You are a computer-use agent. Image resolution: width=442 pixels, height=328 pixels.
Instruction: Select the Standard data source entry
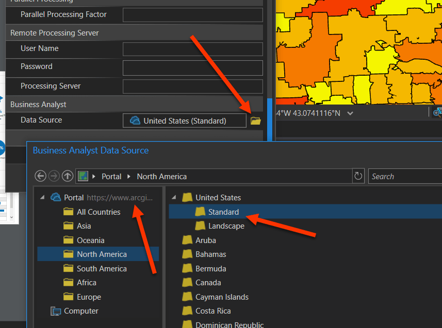[x=224, y=212]
